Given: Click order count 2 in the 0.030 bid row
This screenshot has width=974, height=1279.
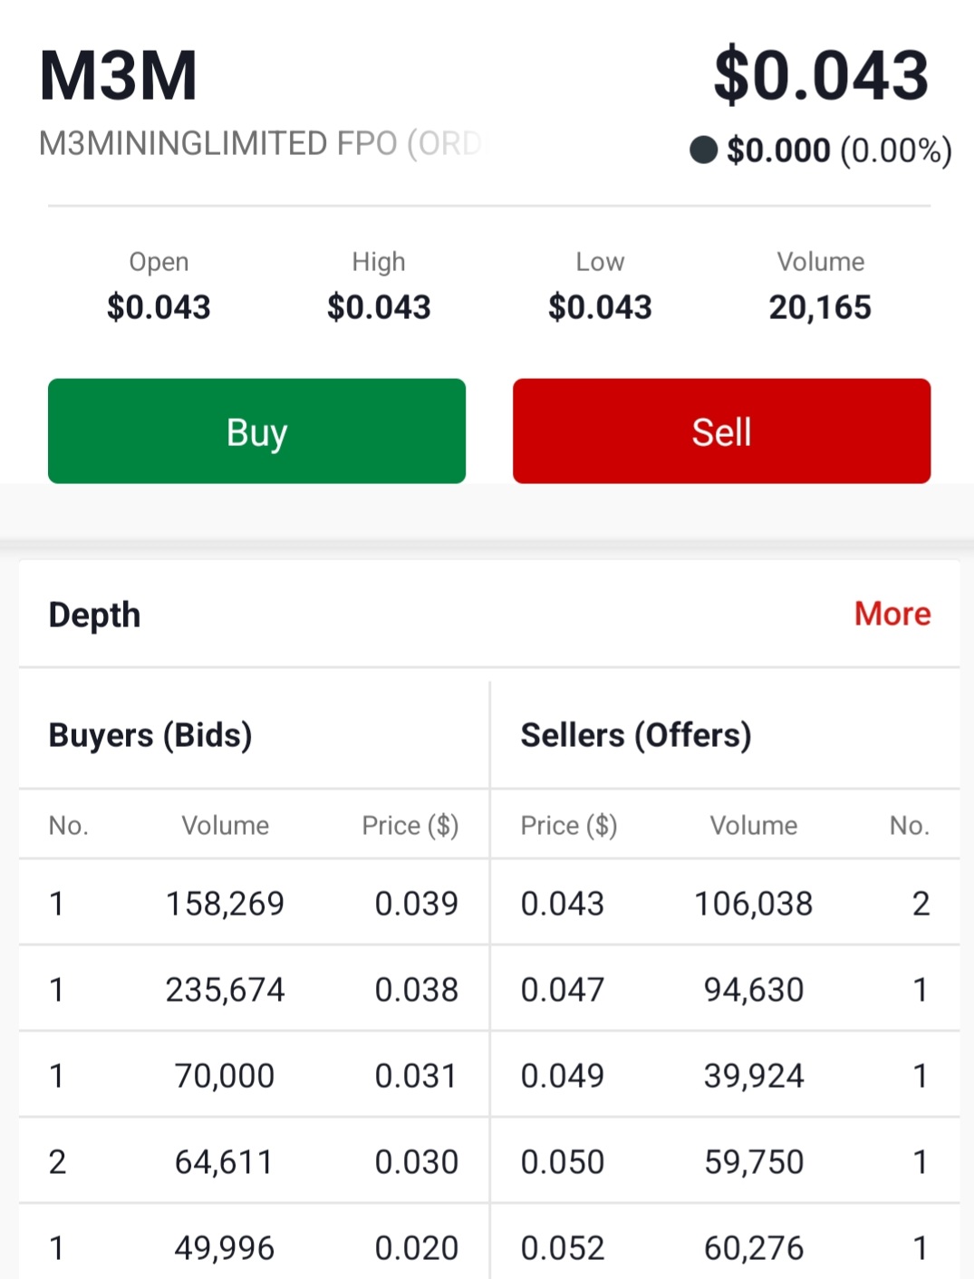Looking at the screenshot, I should (x=57, y=1162).
